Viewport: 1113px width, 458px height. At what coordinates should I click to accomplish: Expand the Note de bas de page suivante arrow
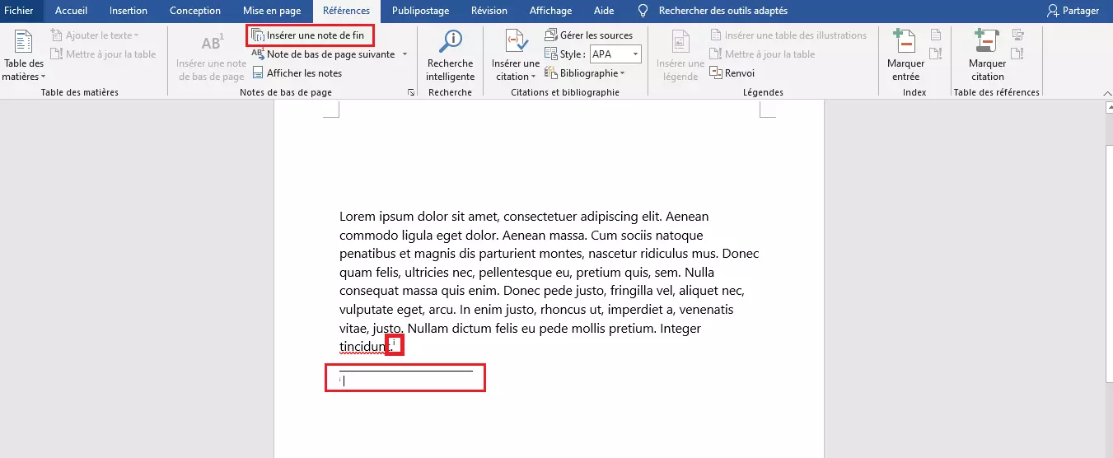pos(405,54)
